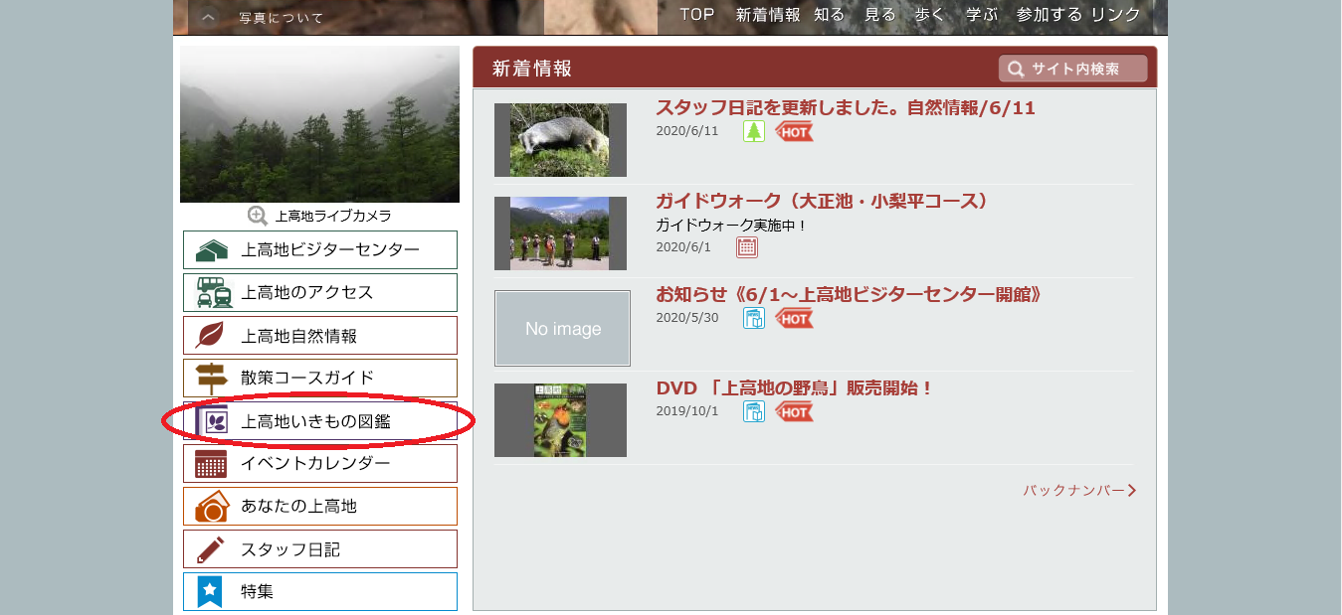The width and height of the screenshot is (1342, 615).
Task: Open バックナンバー archive link
Action: pyautogui.click(x=1078, y=491)
